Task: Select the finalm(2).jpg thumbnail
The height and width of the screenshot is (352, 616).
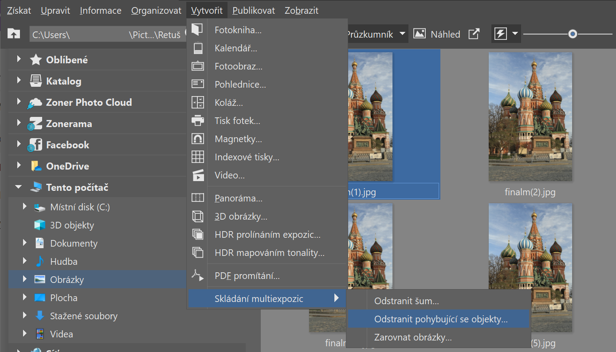Action: [530, 117]
